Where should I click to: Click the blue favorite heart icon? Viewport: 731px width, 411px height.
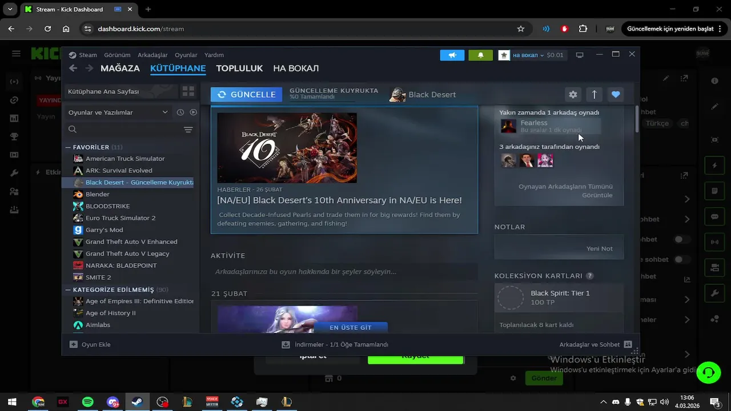(x=615, y=95)
